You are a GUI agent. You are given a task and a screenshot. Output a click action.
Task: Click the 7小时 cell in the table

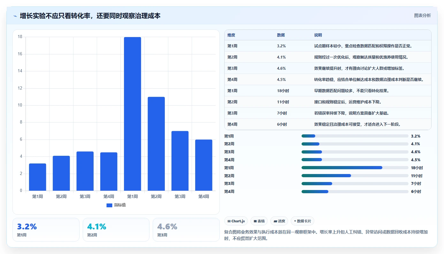click(x=282, y=113)
